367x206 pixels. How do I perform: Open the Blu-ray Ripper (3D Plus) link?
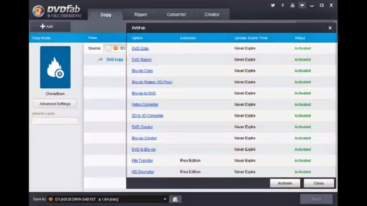click(152, 82)
